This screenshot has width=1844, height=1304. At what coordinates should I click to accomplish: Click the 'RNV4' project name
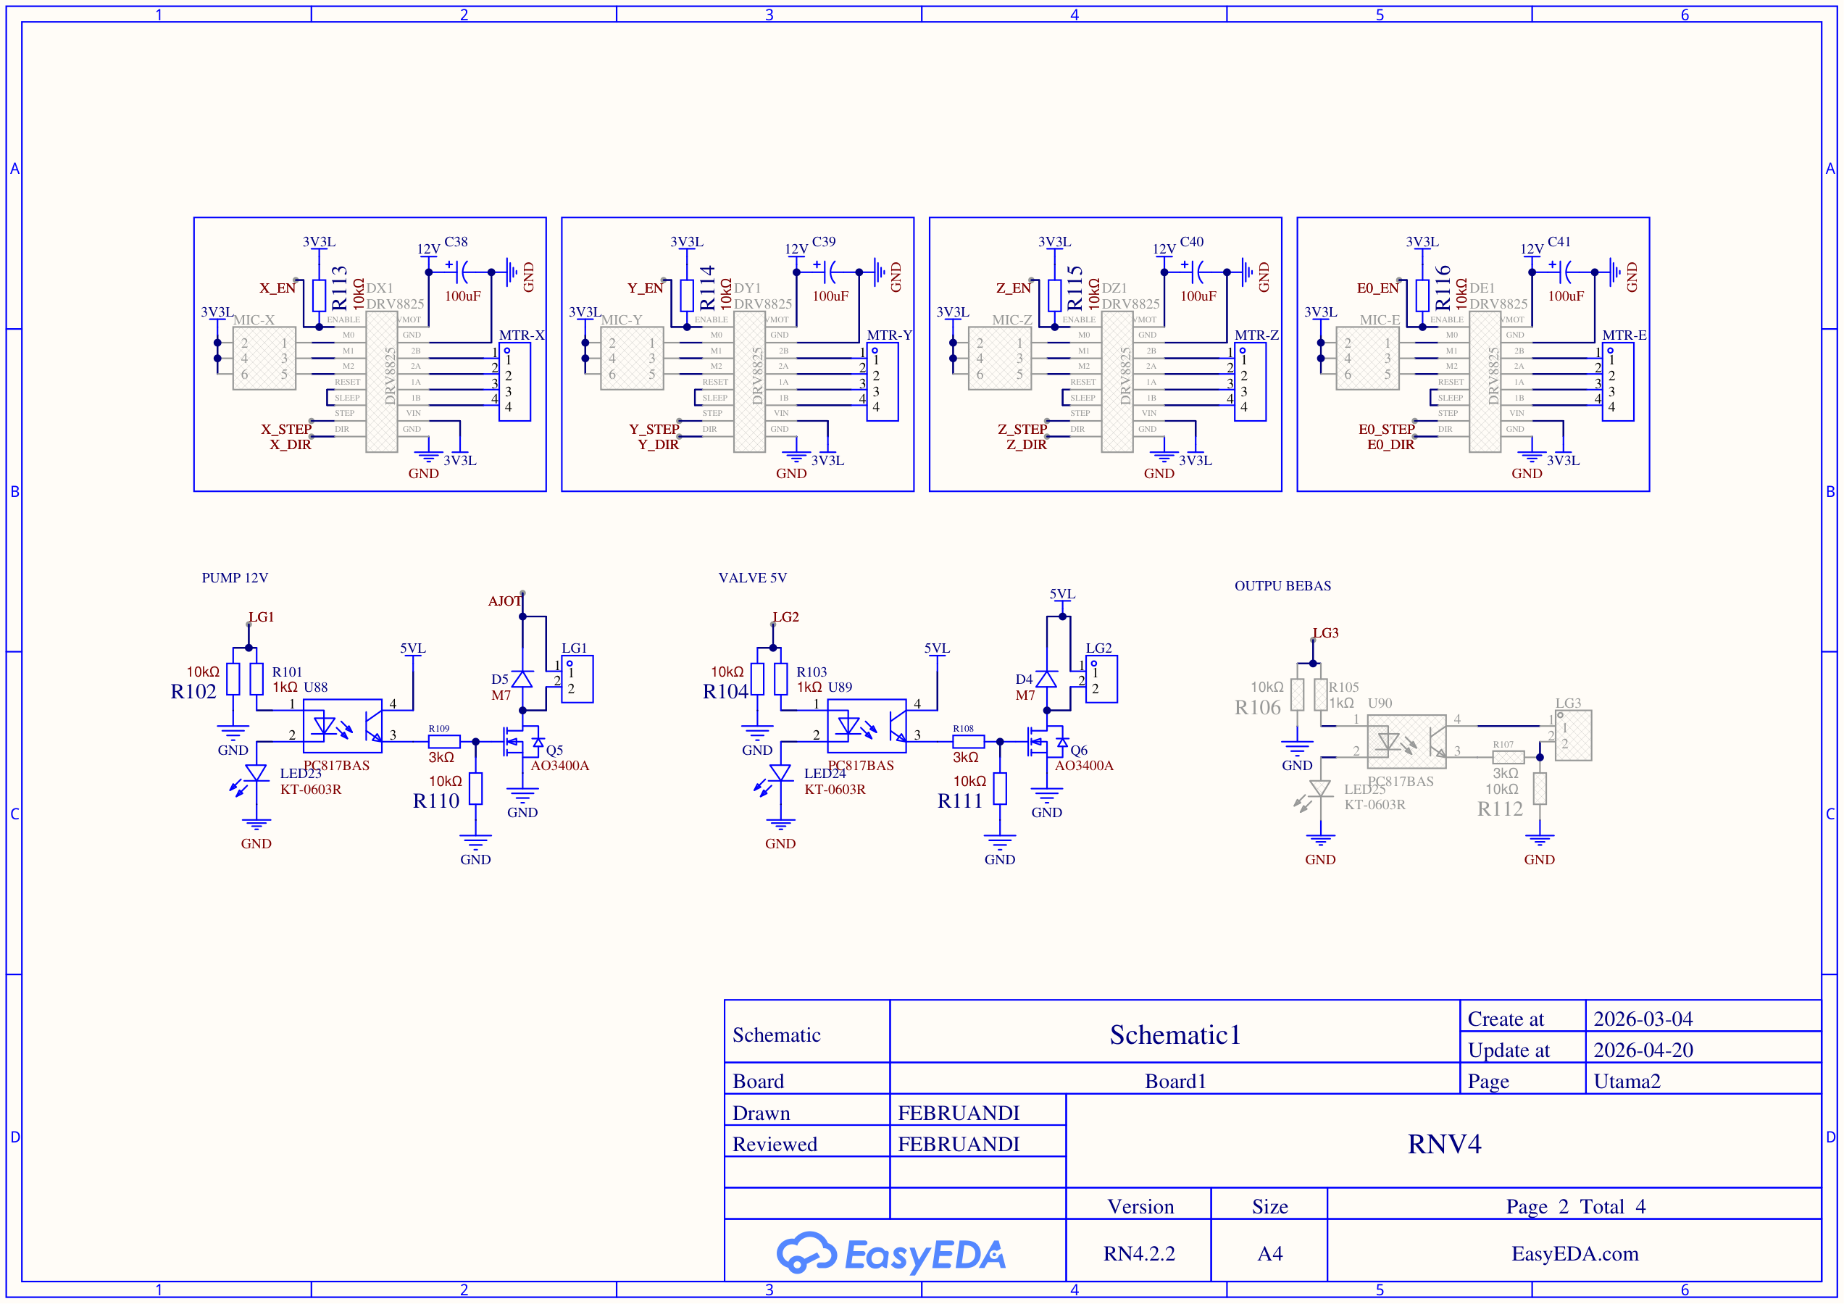pos(1444,1144)
